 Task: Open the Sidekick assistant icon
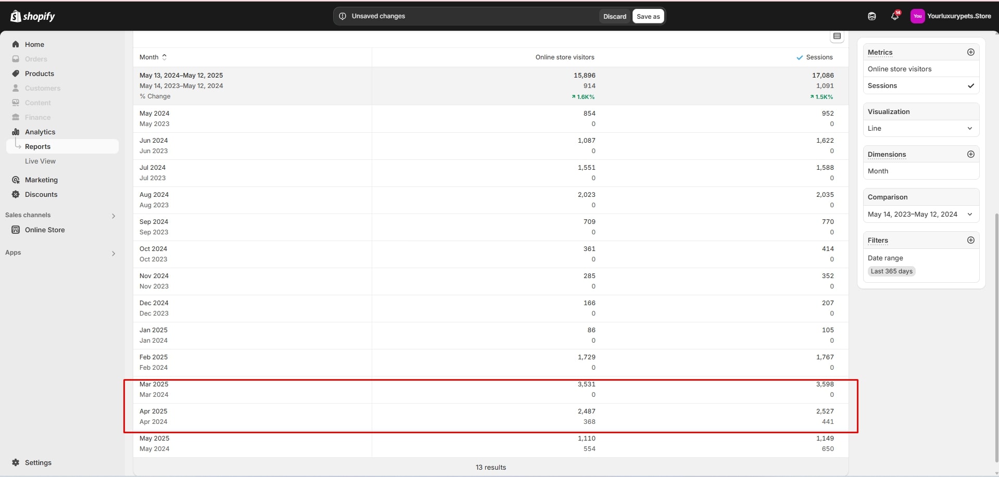click(872, 16)
